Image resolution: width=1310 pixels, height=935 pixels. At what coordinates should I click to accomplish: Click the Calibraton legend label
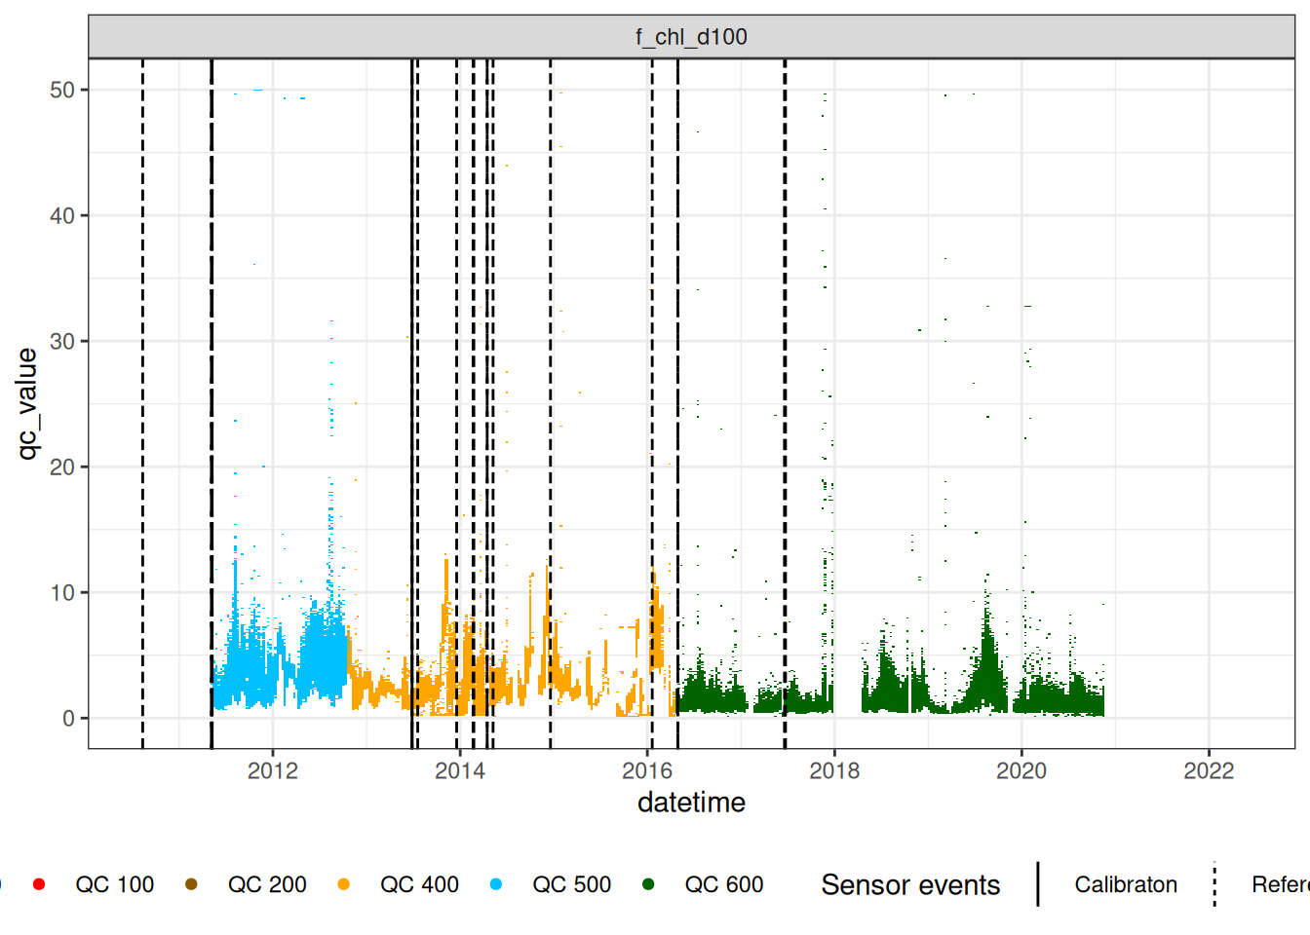pyautogui.click(x=1126, y=884)
